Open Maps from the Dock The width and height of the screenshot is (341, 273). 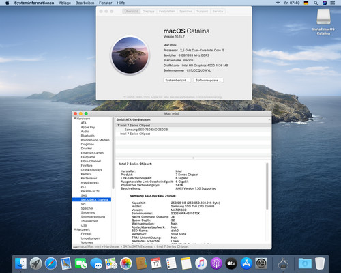click(x=111, y=263)
